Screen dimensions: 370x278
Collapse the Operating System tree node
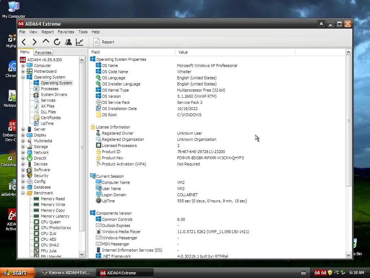coord(23,77)
